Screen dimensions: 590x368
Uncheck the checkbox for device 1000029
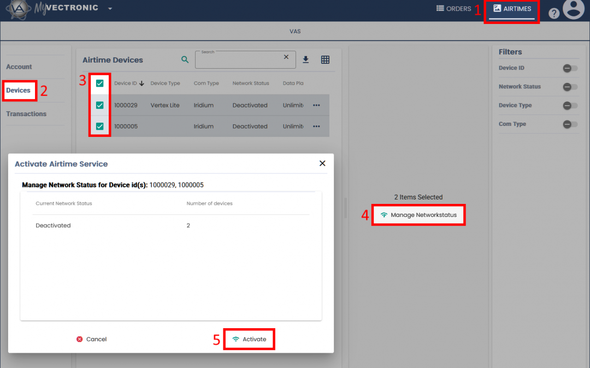click(x=99, y=105)
